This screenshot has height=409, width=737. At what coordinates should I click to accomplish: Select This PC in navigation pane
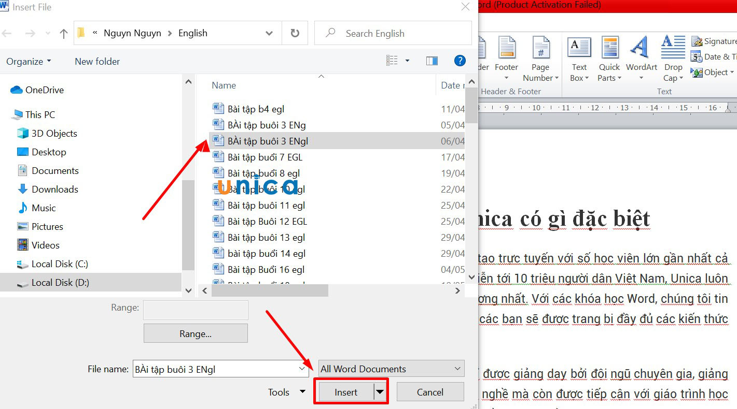tap(34, 114)
